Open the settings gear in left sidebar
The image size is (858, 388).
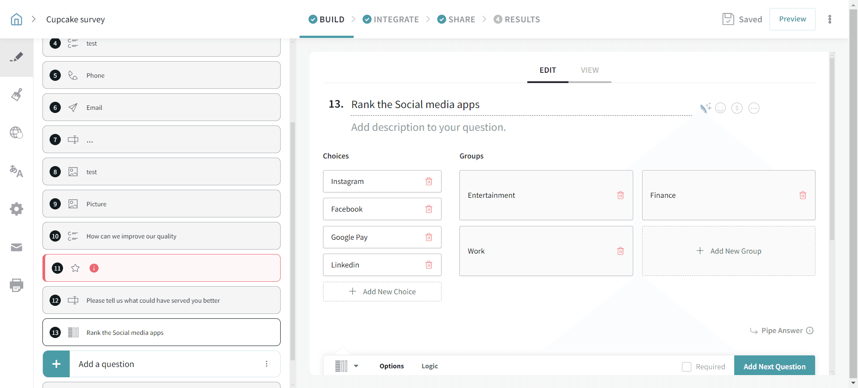click(17, 209)
